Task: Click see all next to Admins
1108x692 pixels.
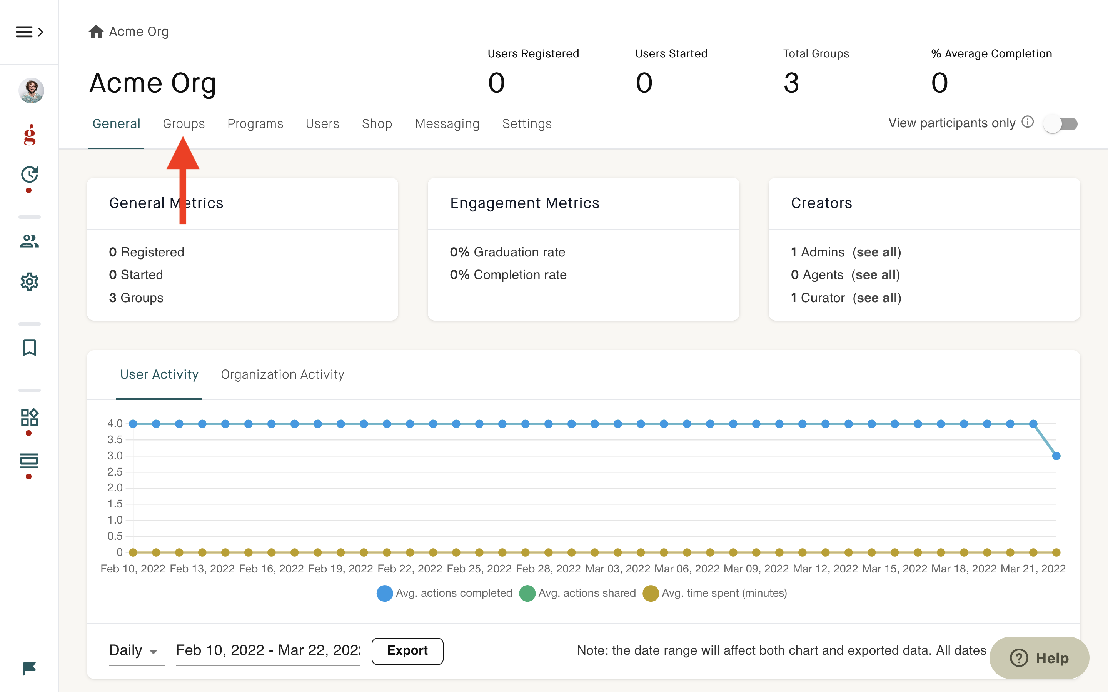Action: point(877,252)
